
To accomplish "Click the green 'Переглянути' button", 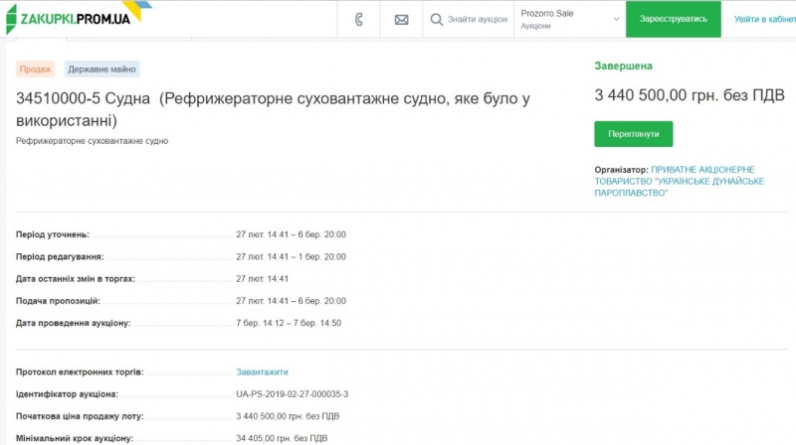I will (x=633, y=134).
